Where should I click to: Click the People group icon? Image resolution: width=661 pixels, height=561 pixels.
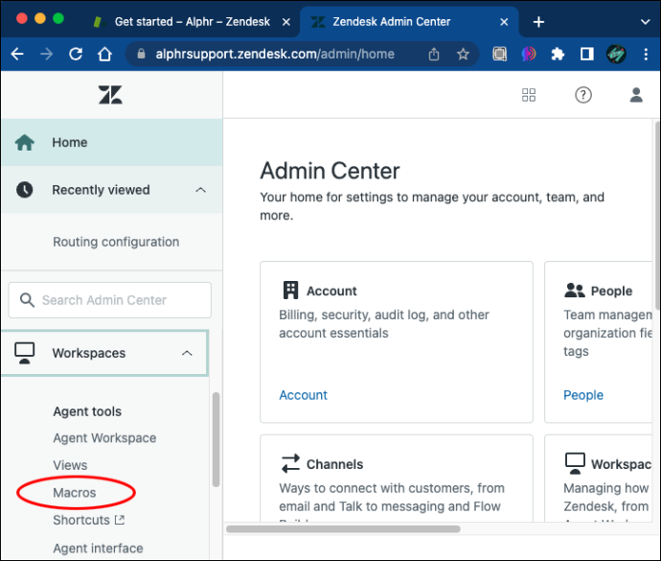click(x=574, y=291)
